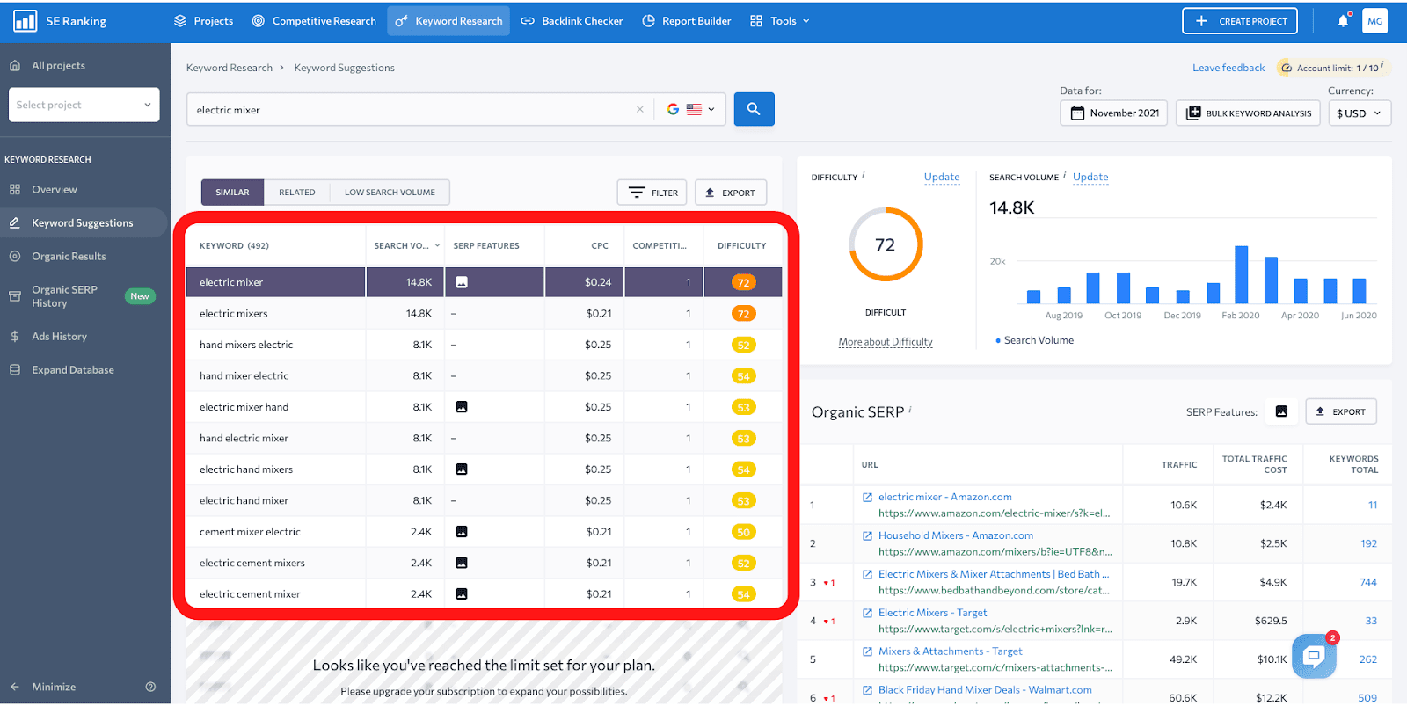The image size is (1407, 706).
Task: Select the hand mixers electric keyword row
Action: pyautogui.click(x=484, y=345)
